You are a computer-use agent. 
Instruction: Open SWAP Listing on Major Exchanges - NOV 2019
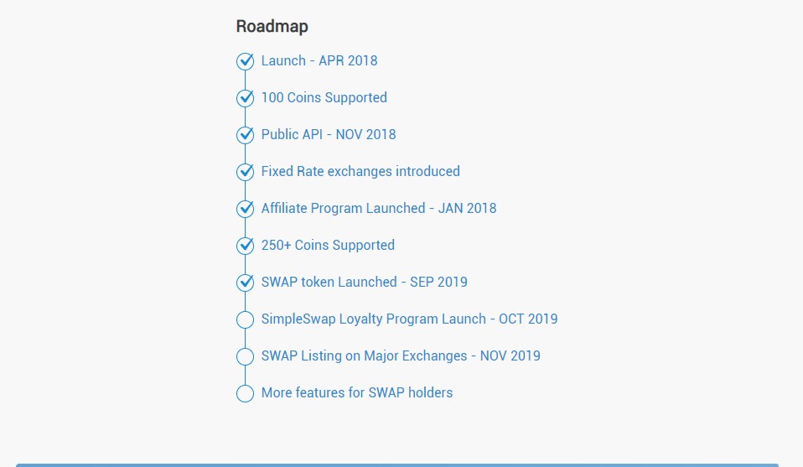click(x=401, y=355)
